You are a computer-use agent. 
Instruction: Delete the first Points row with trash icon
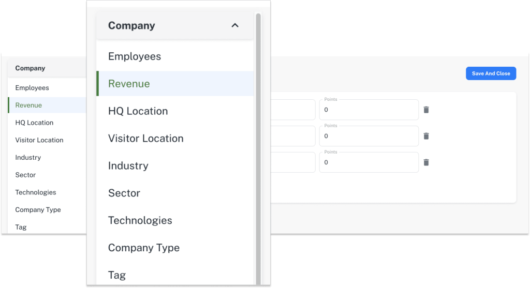[426, 110]
